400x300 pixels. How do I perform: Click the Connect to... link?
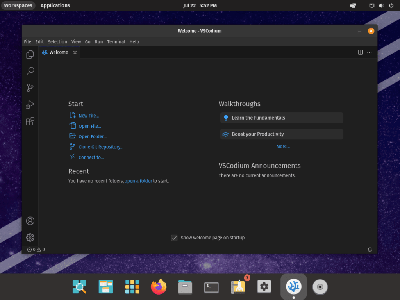click(x=91, y=158)
